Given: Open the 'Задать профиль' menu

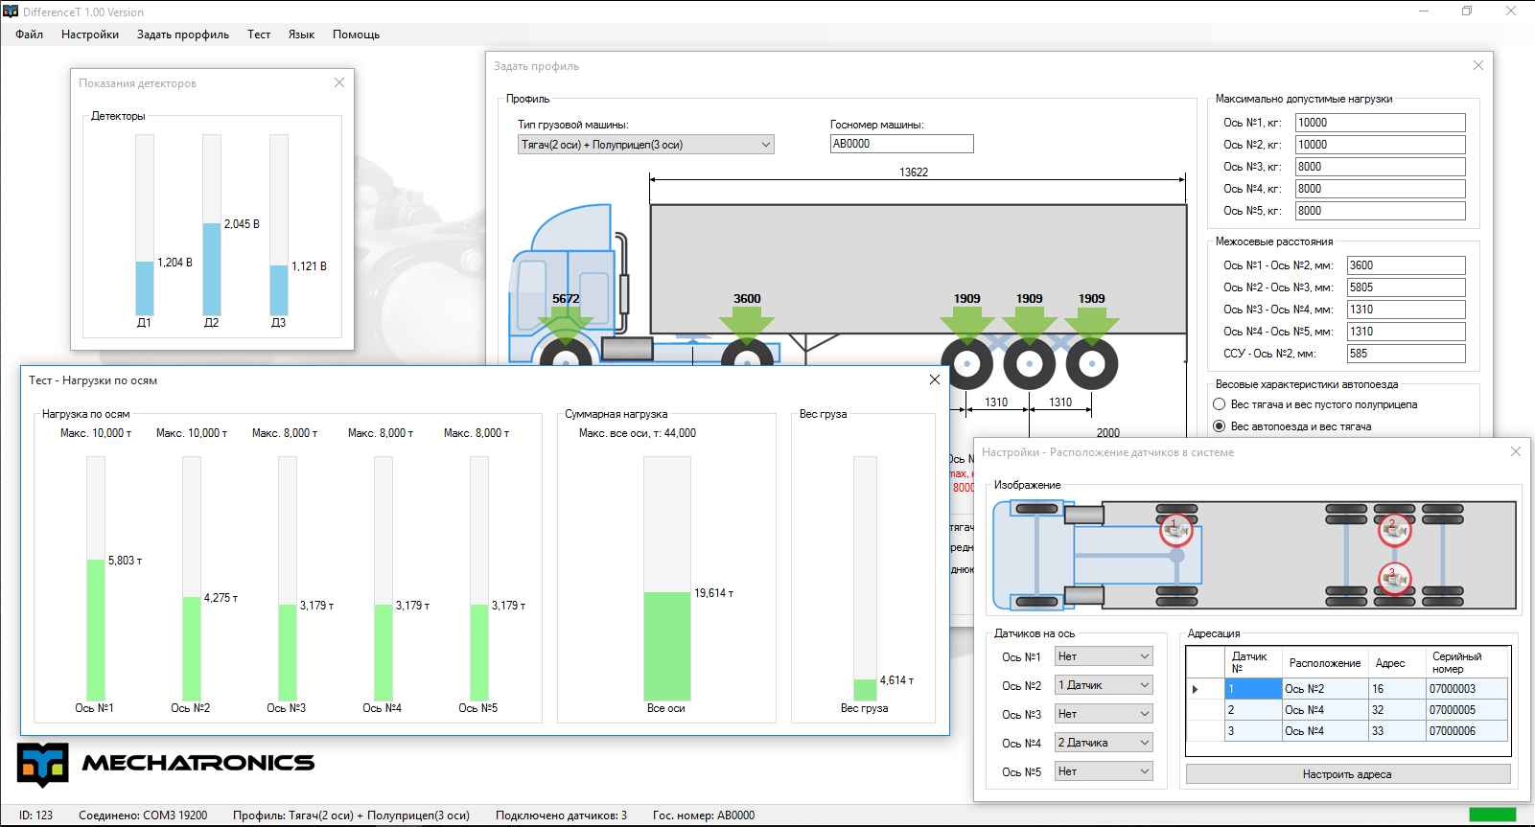Looking at the screenshot, I should (x=182, y=34).
